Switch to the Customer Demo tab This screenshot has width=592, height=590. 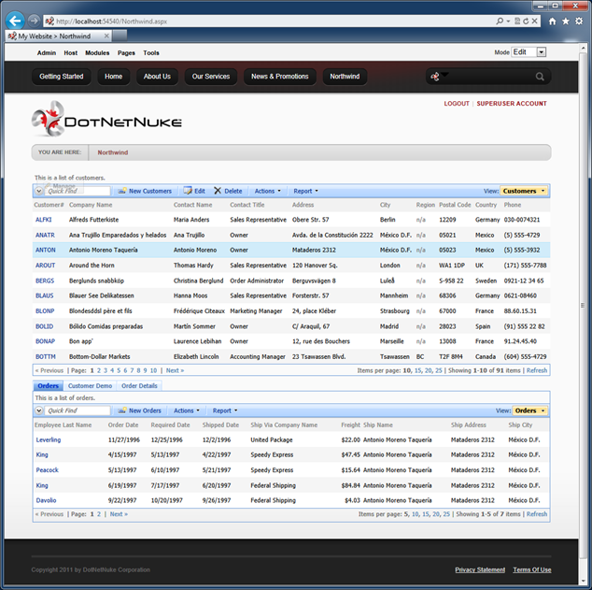(90, 386)
